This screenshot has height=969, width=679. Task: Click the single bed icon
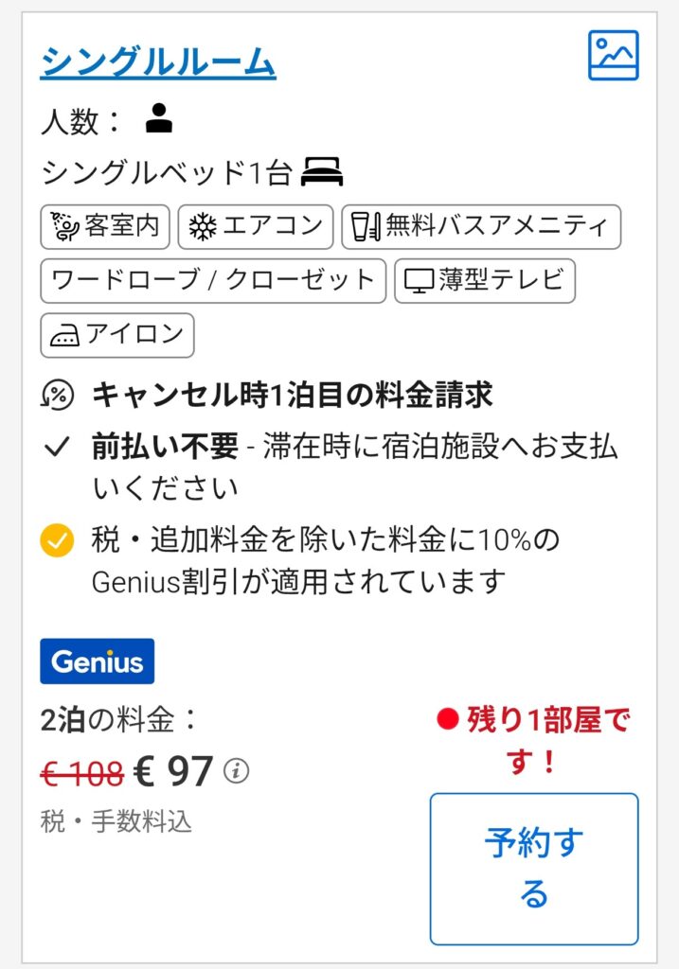pyautogui.click(x=322, y=171)
